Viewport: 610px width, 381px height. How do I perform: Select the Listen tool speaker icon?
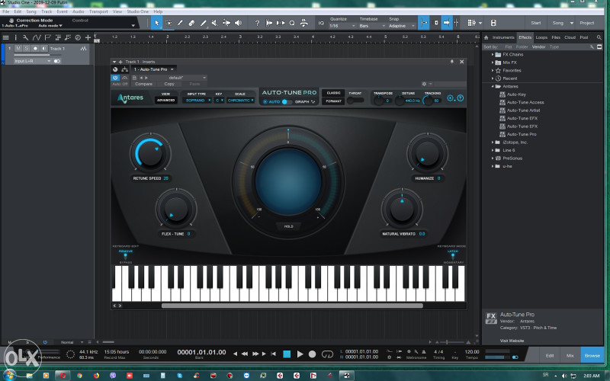coord(238,23)
